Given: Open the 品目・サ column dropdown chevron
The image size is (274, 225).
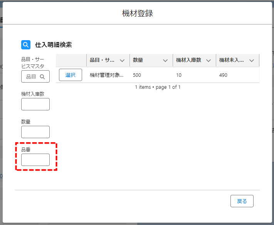Looking at the screenshot, I should point(122,61).
